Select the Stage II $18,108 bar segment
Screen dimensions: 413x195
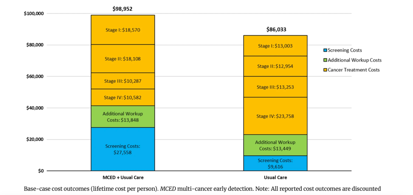click(x=123, y=59)
